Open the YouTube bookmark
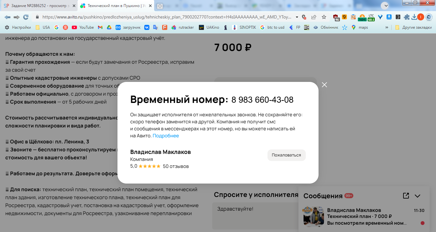 click(x=83, y=27)
